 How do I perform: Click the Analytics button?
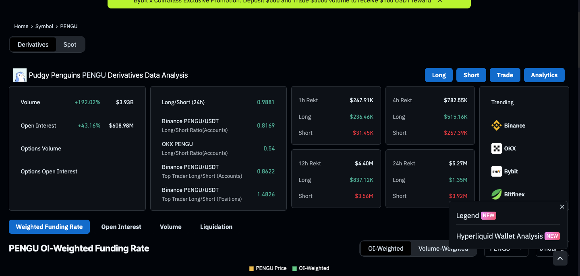[x=544, y=75]
